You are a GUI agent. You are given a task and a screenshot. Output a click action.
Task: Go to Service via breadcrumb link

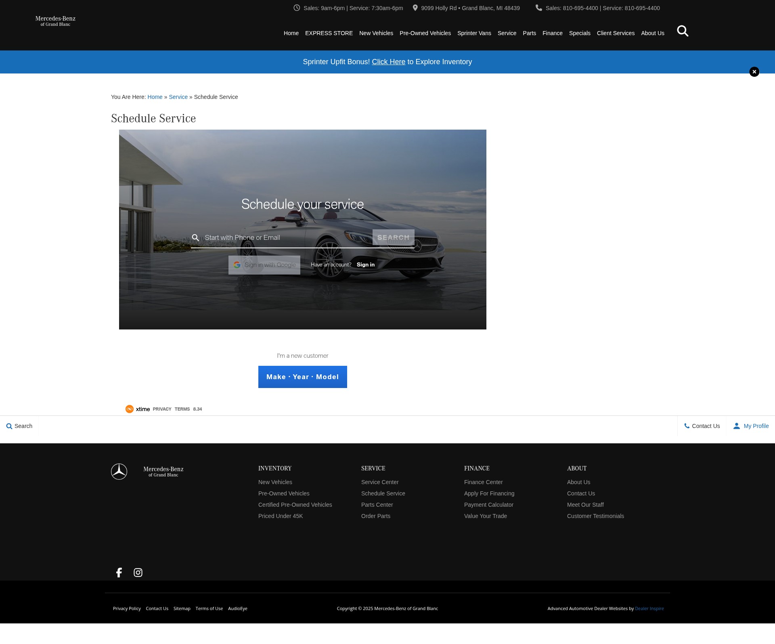pyautogui.click(x=178, y=97)
